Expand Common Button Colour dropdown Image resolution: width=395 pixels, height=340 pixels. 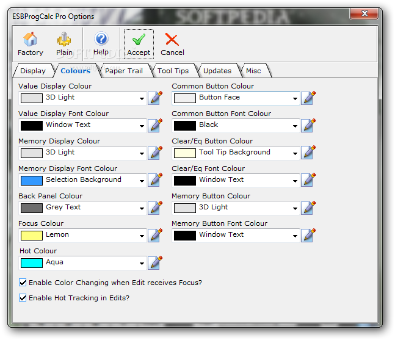click(295, 98)
